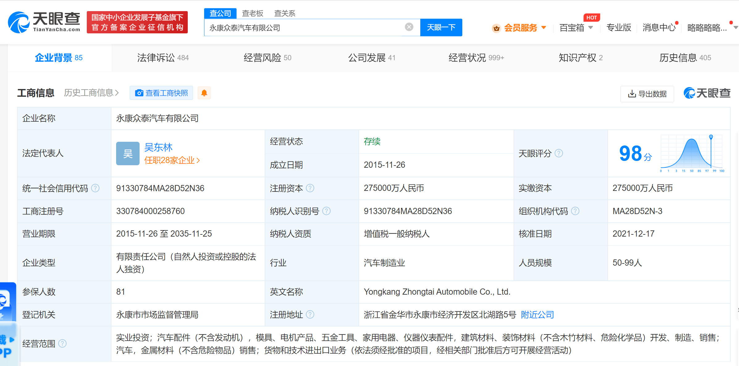
Task: Click the MA28D52N-3 organization code
Action: (637, 211)
